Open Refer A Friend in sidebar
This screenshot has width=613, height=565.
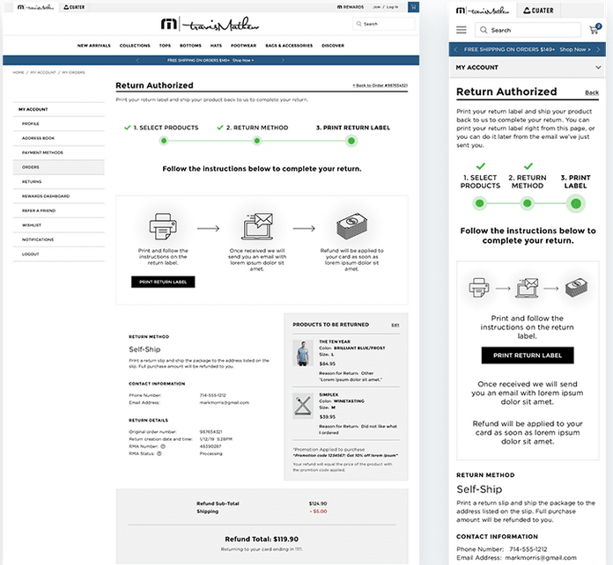(x=59, y=210)
